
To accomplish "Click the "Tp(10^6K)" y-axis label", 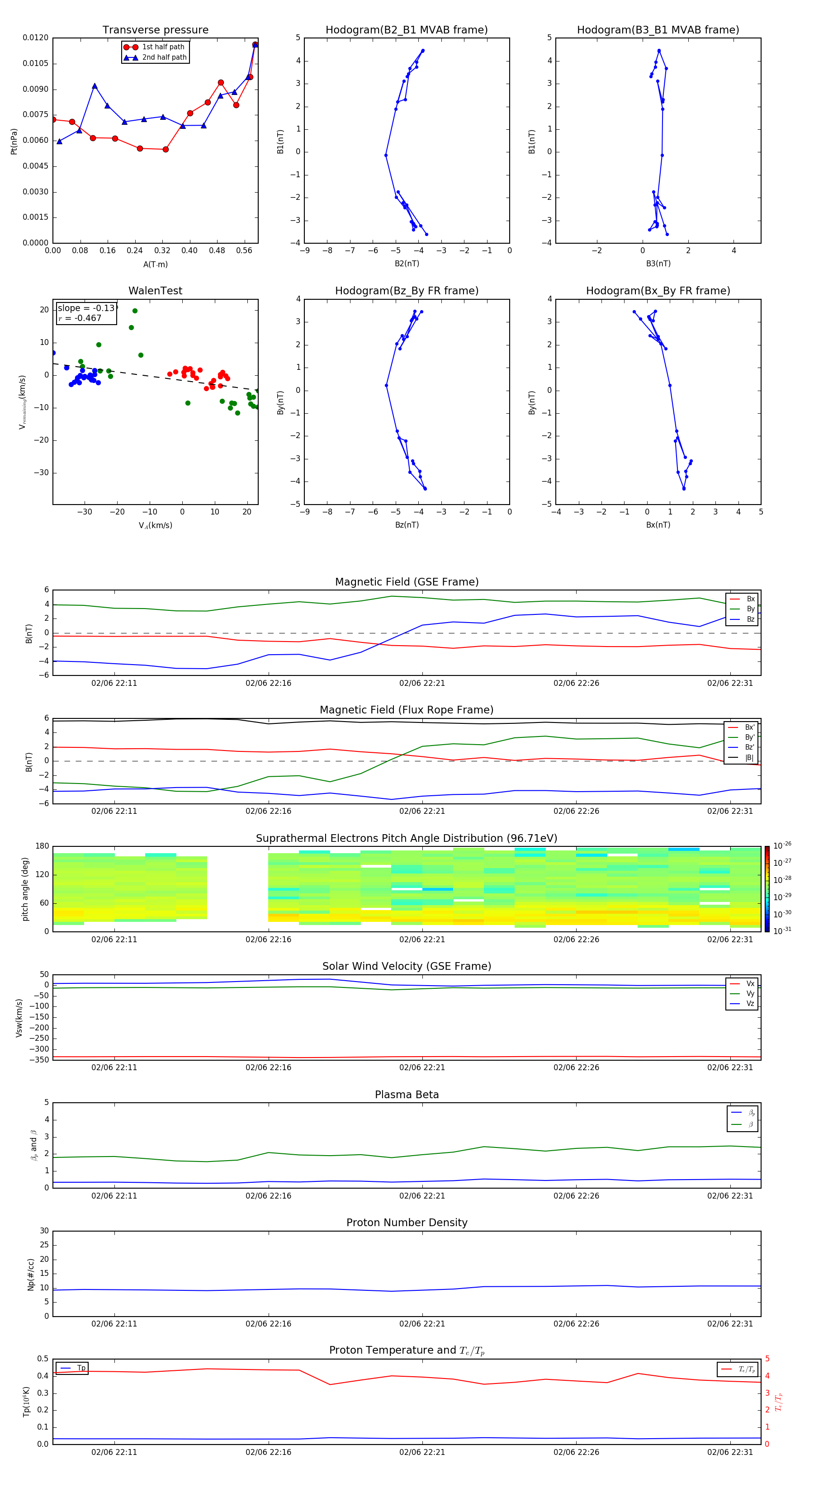I will pyautogui.click(x=26, y=1402).
